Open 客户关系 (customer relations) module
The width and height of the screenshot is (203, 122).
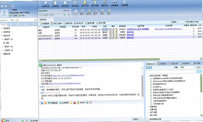(85, 4)
